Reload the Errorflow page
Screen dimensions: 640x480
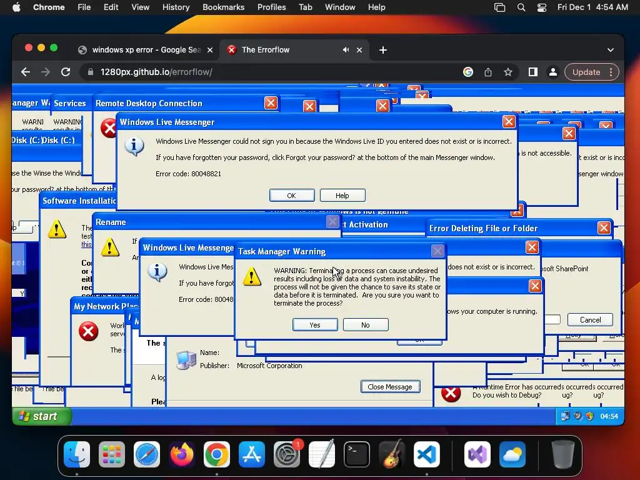66,72
